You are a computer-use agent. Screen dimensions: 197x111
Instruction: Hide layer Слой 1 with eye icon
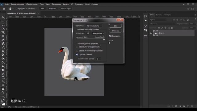[151, 33]
